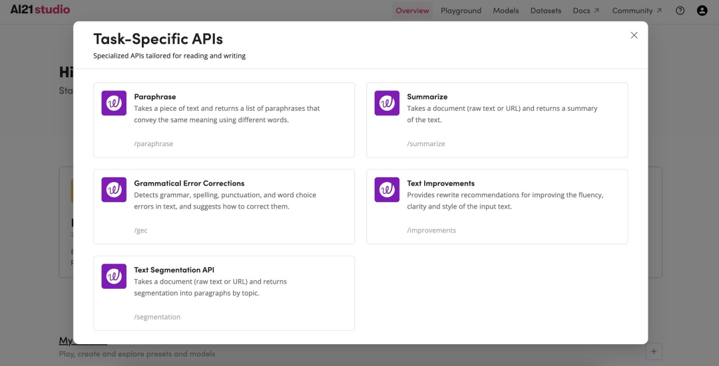
Task: Click the /gec endpoint text
Action: click(140, 230)
